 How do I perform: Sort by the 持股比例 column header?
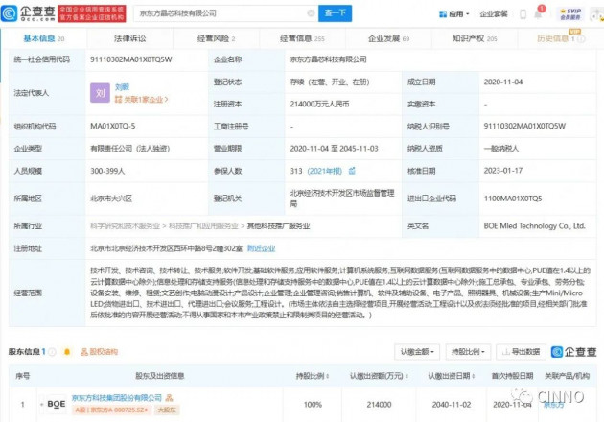point(313,376)
